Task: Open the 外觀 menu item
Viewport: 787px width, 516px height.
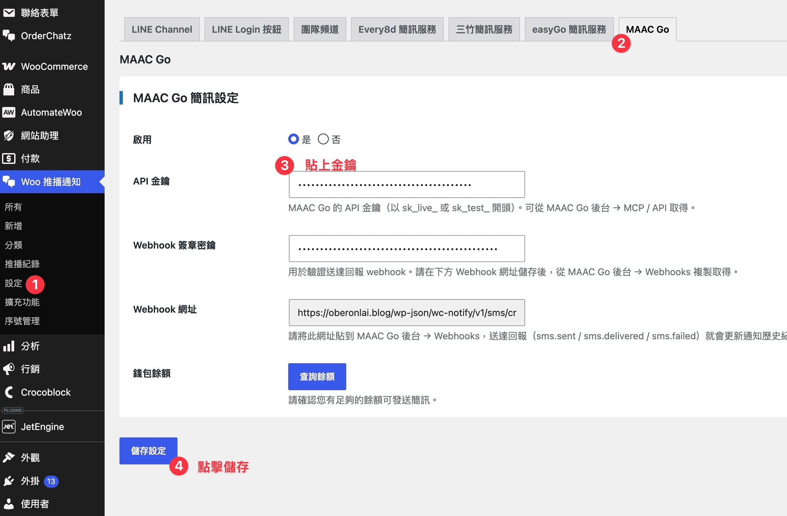Action: coord(52,458)
